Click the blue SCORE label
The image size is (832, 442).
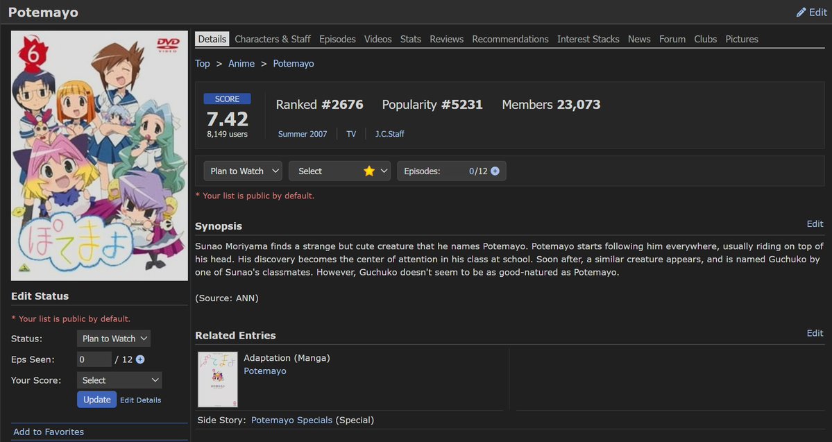click(x=227, y=99)
